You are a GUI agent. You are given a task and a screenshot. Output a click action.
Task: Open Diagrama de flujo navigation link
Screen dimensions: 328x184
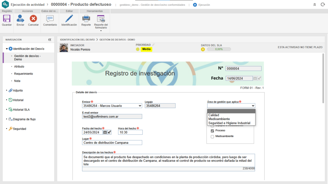[x=24, y=119]
